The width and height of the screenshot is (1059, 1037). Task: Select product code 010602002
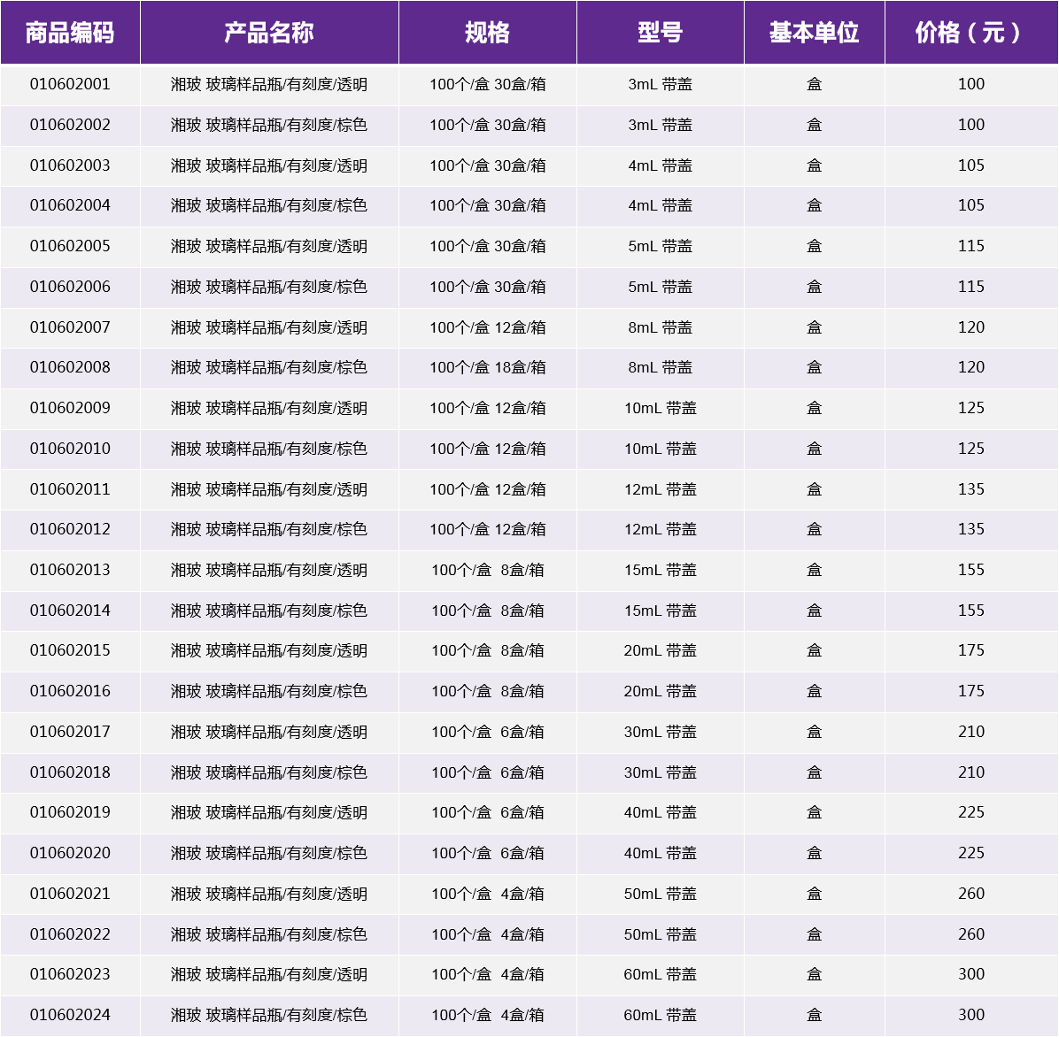pos(70,125)
